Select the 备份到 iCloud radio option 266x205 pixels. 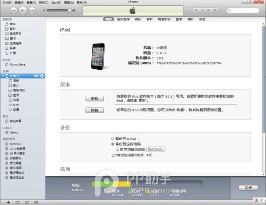(113, 138)
